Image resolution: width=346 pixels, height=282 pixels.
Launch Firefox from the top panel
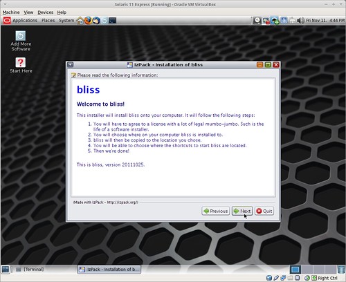tap(88, 21)
